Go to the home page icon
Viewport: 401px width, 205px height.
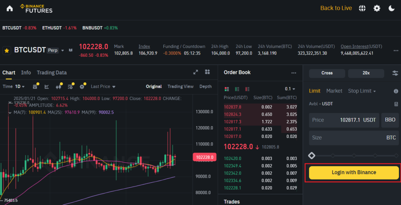point(9,8)
